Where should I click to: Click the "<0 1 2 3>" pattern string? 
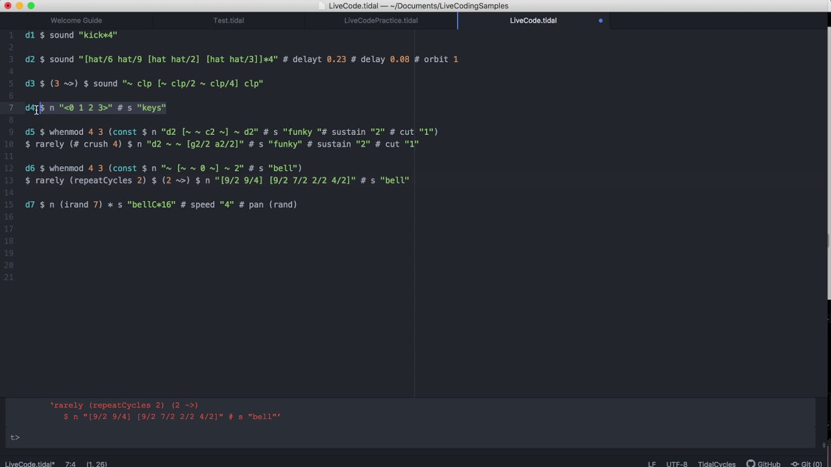[x=86, y=108]
